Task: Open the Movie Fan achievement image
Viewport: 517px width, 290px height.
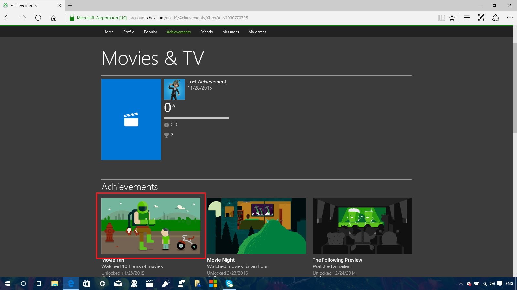Action: [151, 226]
